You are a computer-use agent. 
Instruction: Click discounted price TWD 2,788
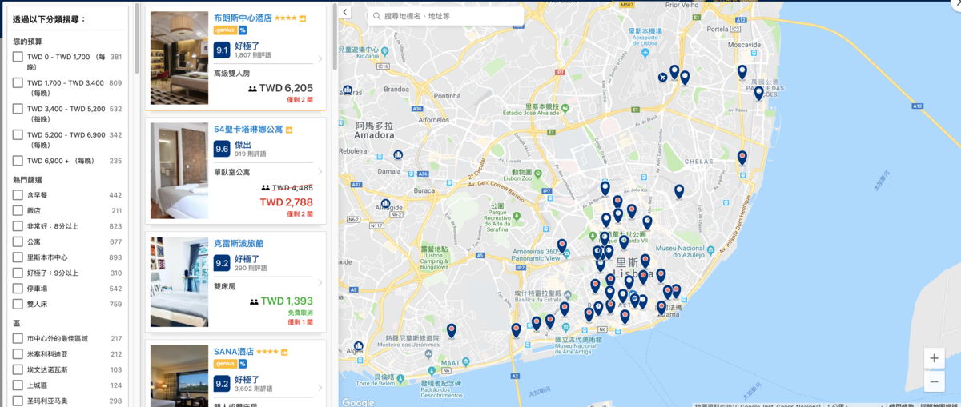(287, 202)
